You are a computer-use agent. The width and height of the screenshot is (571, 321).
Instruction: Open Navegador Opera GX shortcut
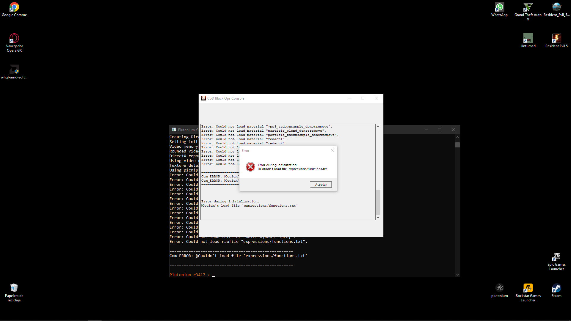tap(14, 43)
